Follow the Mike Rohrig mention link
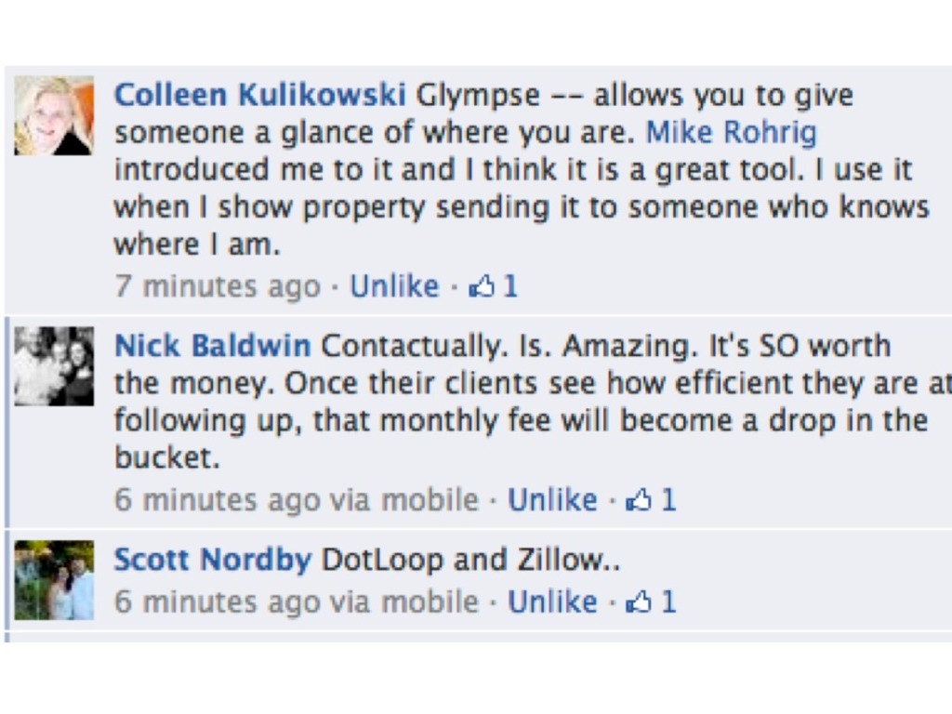This screenshot has height=714, width=952. point(731,132)
